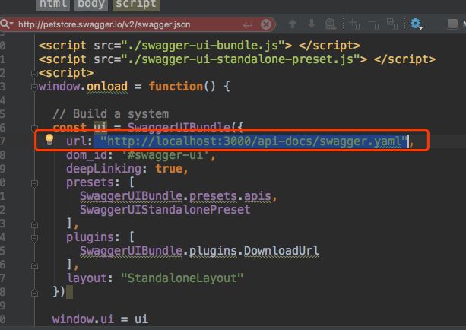Click the 'plugins' property name
The image size is (466, 330).
tap(90, 237)
